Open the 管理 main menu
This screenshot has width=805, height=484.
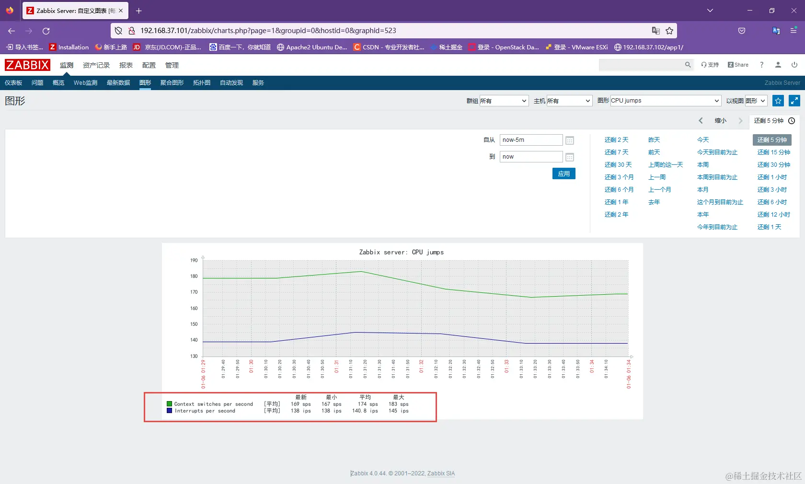click(172, 65)
